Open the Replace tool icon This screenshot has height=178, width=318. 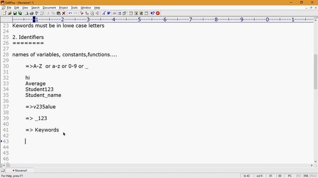[x=87, y=13]
